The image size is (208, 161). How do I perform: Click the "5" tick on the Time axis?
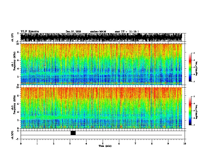click(103, 144)
